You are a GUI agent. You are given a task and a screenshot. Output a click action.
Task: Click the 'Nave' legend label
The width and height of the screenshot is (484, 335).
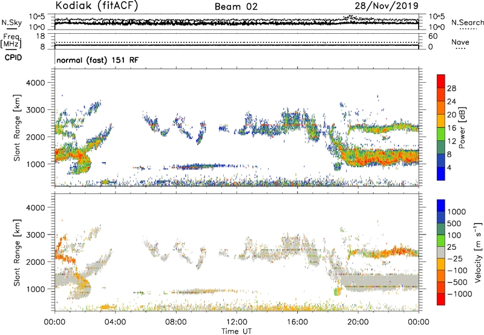[460, 42]
